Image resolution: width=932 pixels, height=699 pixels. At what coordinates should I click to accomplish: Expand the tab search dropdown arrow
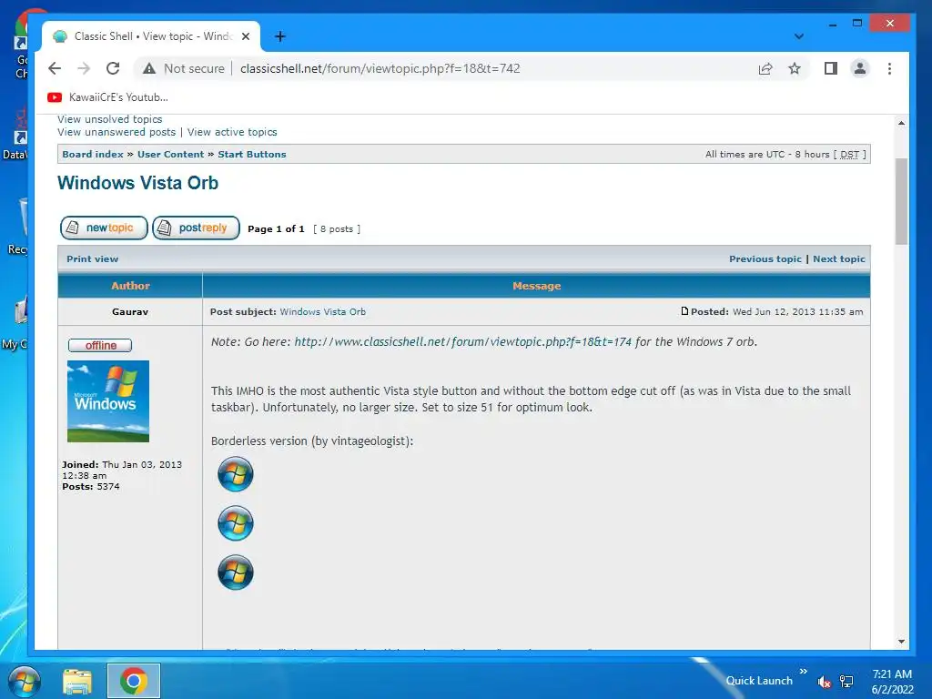[799, 36]
